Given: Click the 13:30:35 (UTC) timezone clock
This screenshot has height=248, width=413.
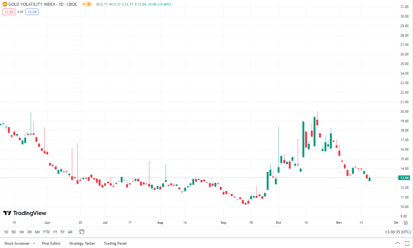Looking at the screenshot, I should pos(398,232).
